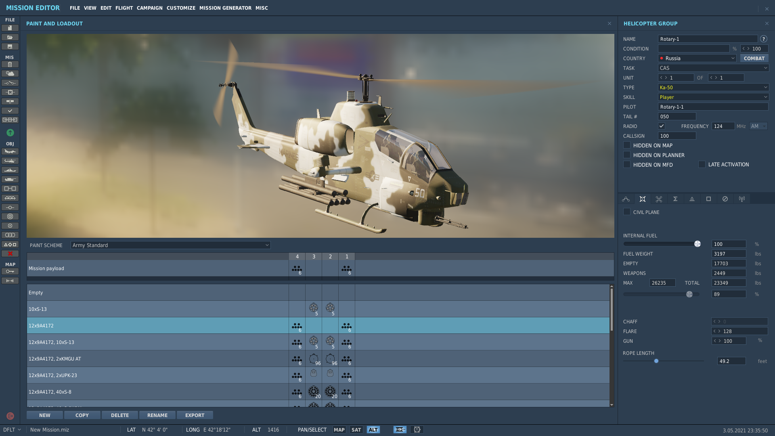Open the FLIGHT menu
Viewport: 775px width, 436px height.
click(124, 8)
